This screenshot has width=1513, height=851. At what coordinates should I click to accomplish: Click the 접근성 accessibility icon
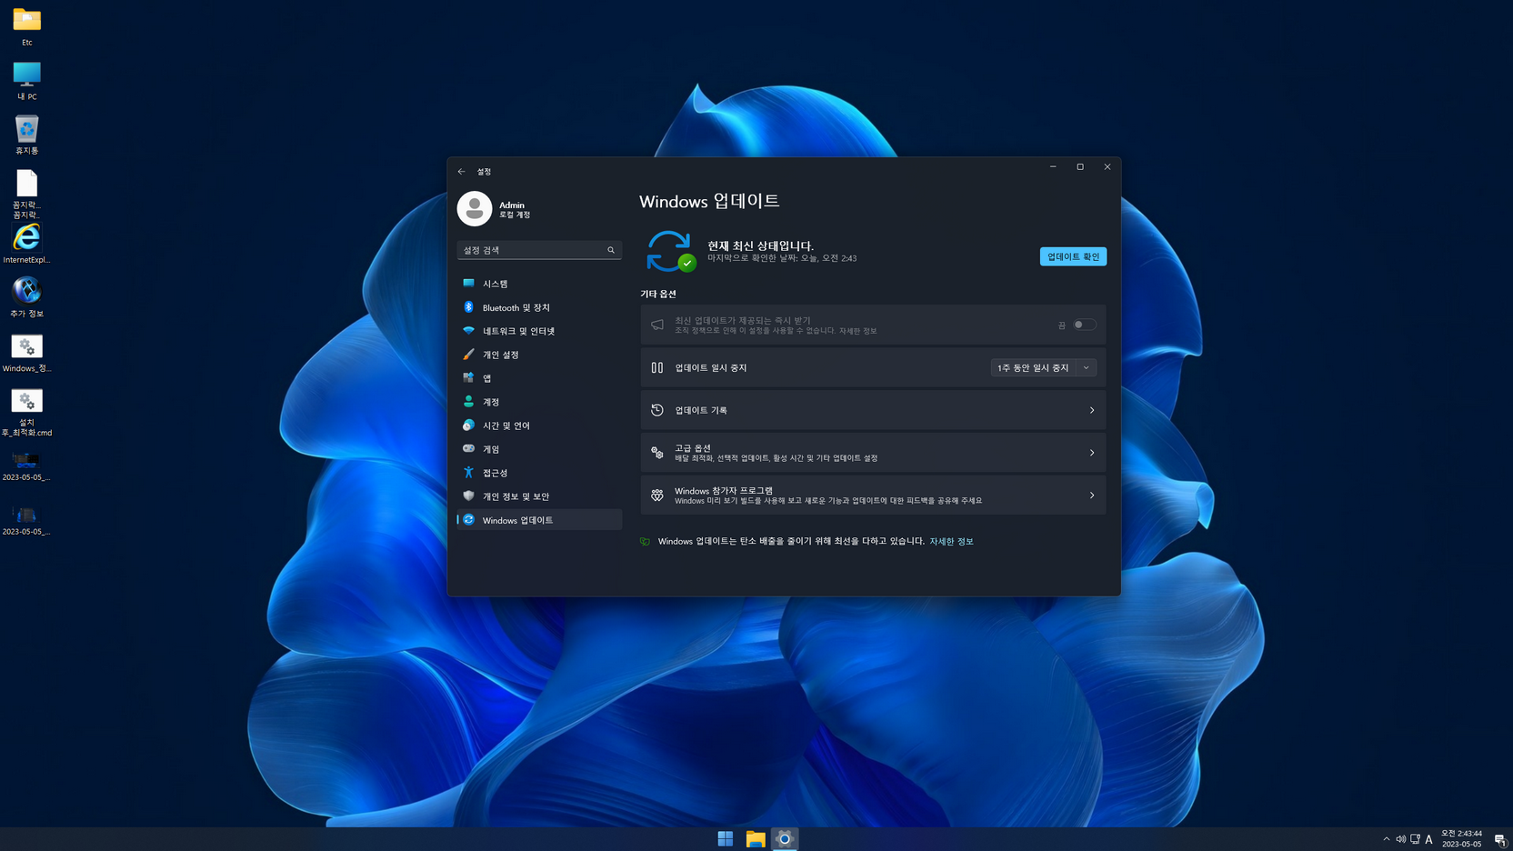click(x=468, y=473)
